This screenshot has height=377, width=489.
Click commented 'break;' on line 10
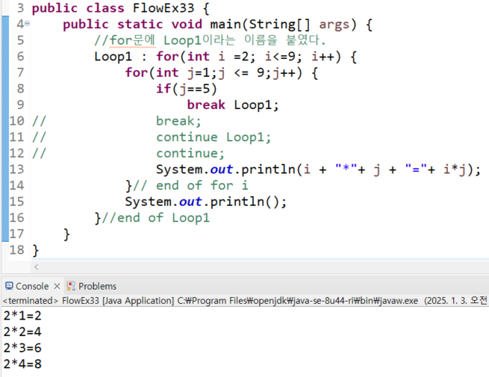(178, 121)
